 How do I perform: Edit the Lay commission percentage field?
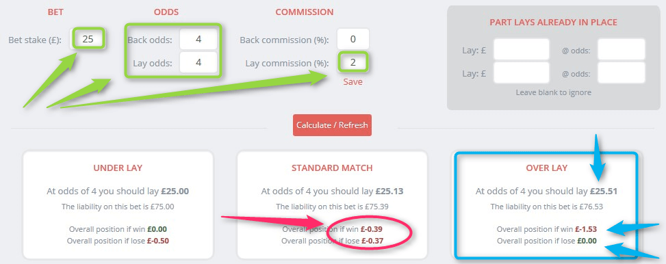(353, 63)
